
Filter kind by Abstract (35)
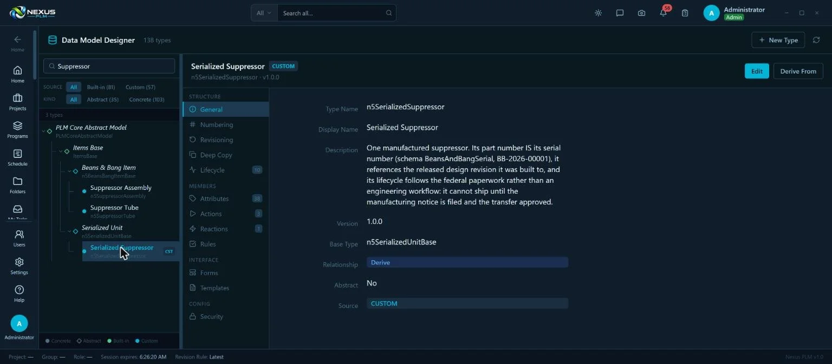click(x=103, y=100)
